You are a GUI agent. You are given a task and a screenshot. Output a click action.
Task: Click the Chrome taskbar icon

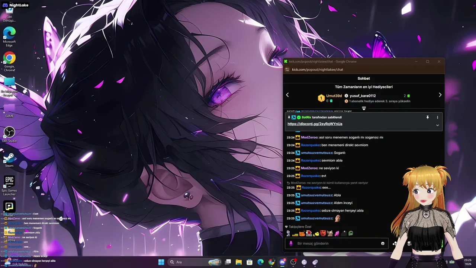(x=271, y=262)
